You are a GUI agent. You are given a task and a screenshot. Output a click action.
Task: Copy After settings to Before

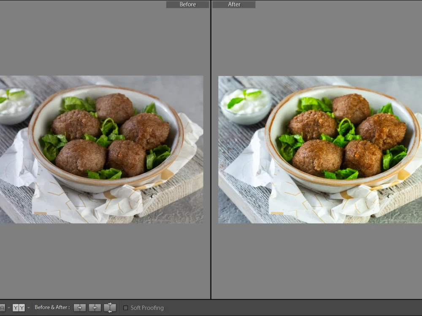[x=95, y=308]
